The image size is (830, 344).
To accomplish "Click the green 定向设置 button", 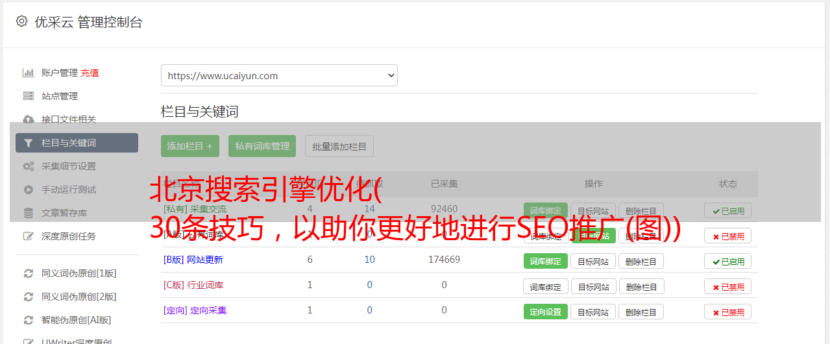I will [546, 312].
